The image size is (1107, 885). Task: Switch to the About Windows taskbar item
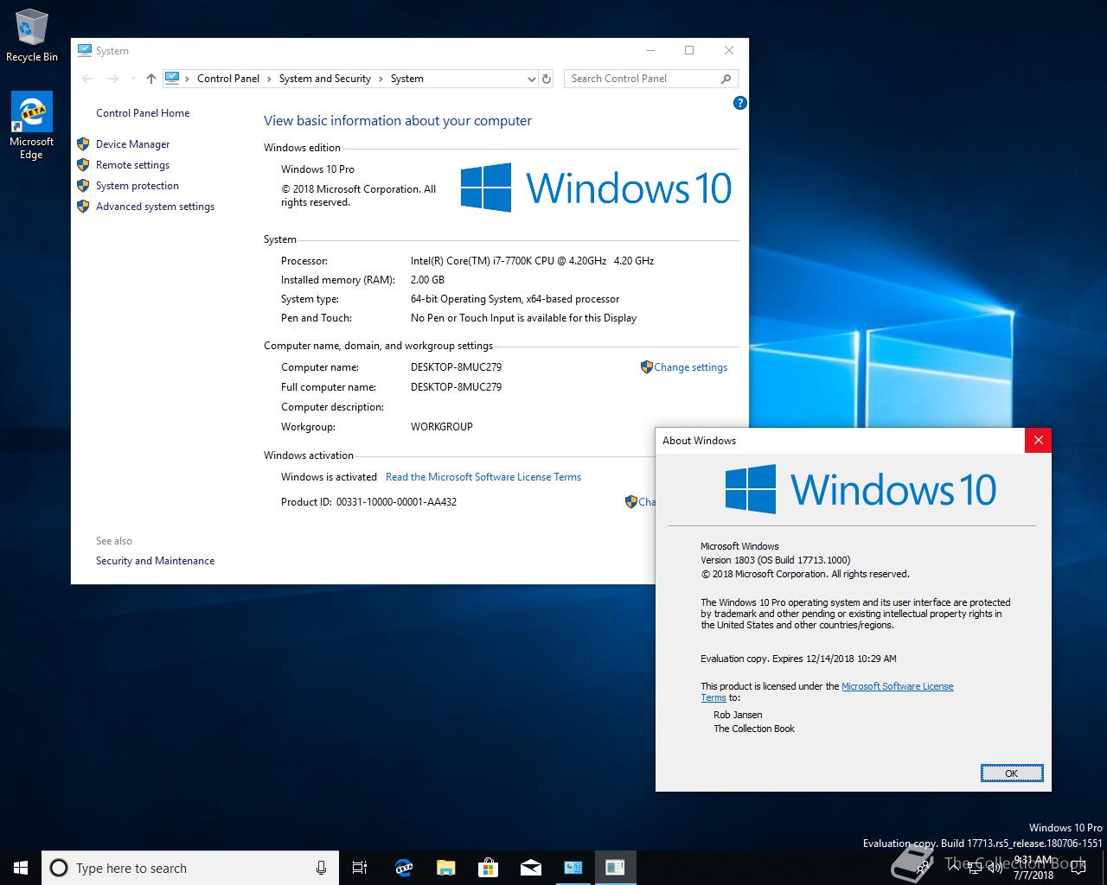(615, 868)
